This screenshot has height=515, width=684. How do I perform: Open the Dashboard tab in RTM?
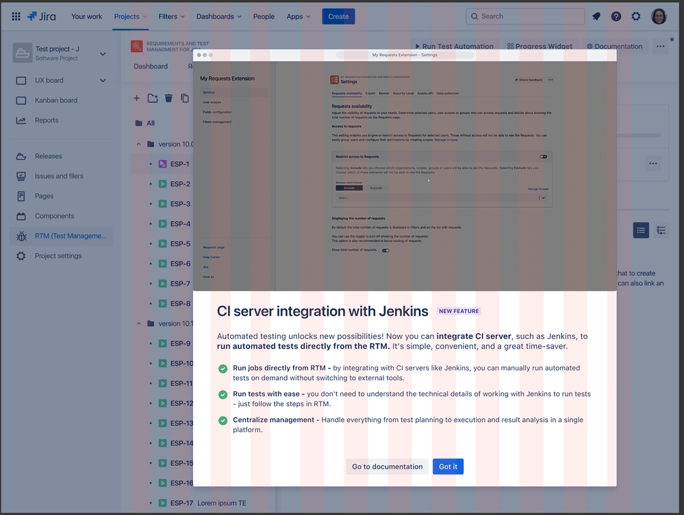[151, 66]
